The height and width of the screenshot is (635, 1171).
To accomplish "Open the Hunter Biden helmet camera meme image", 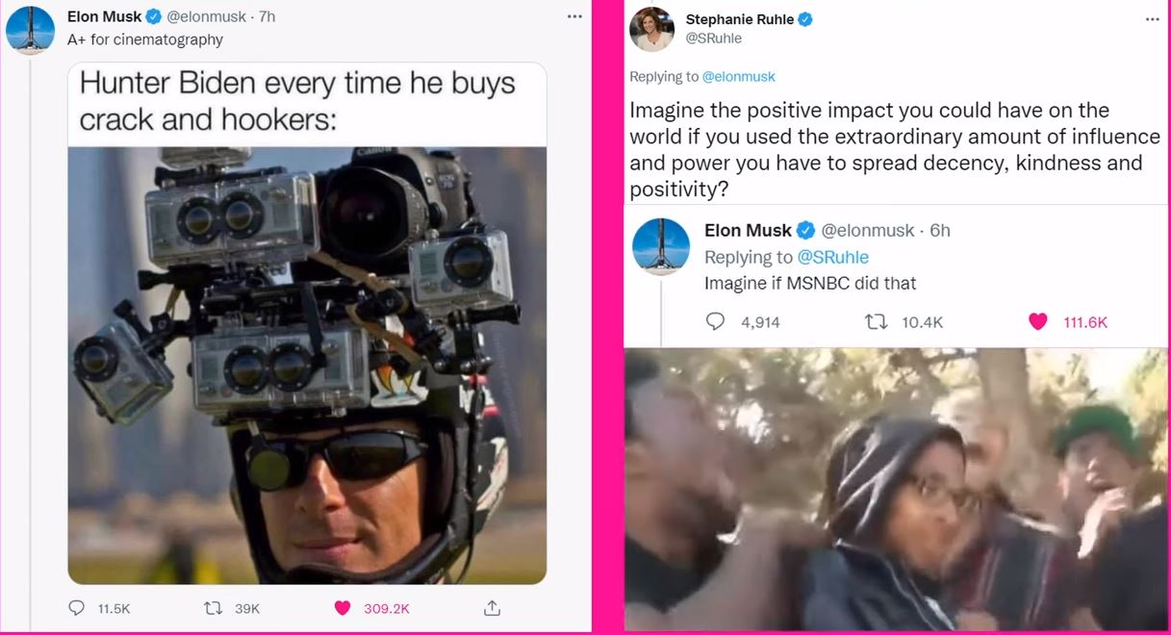I will coord(307,366).
